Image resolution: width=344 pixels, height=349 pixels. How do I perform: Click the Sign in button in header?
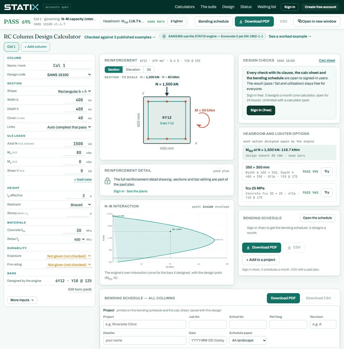pos(289,7)
